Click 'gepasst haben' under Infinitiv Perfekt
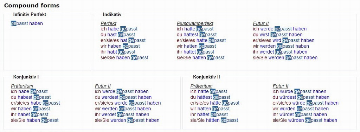This screenshot has width=360, height=132. click(27, 23)
